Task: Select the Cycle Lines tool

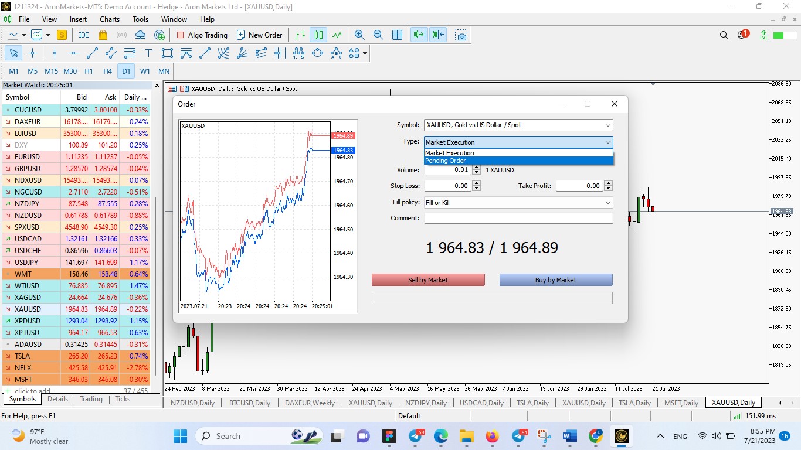Action: click(280, 53)
